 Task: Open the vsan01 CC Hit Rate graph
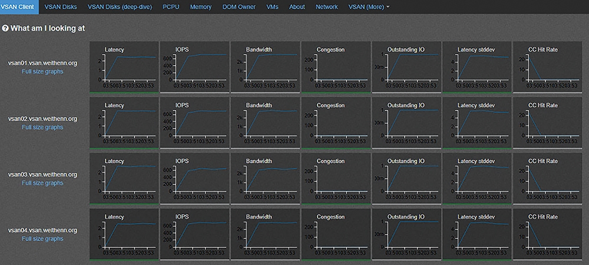548,67
